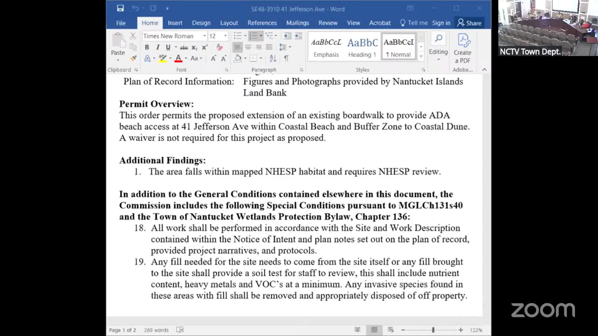Viewport: 598px width, 336px height.
Task: Switch to the Layout tab
Action: tap(229, 23)
